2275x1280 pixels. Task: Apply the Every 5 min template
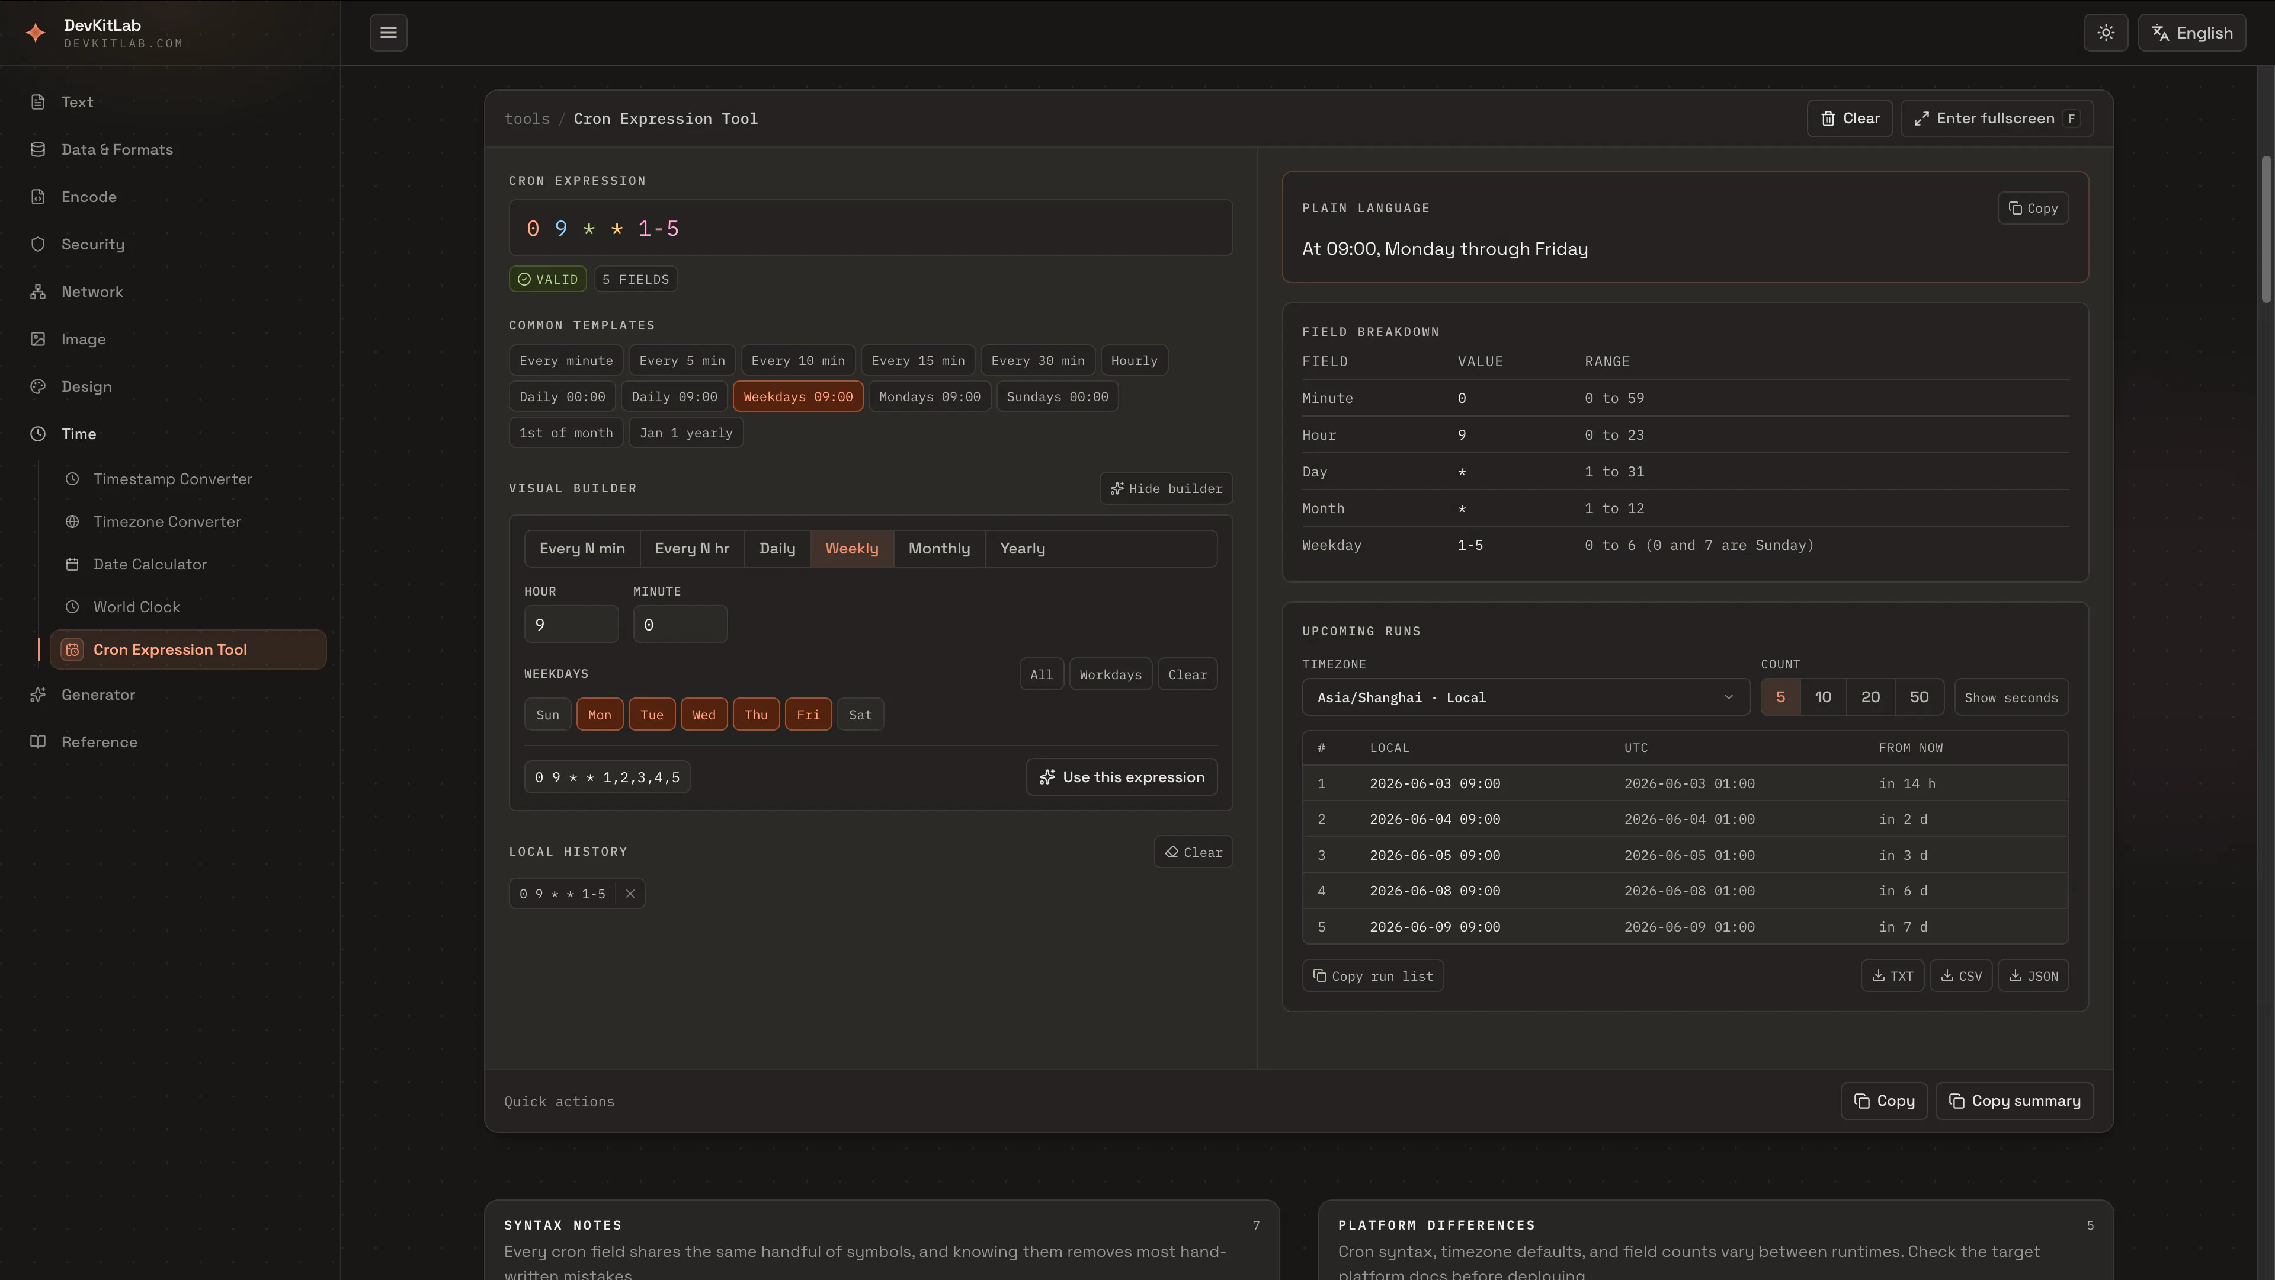click(682, 360)
